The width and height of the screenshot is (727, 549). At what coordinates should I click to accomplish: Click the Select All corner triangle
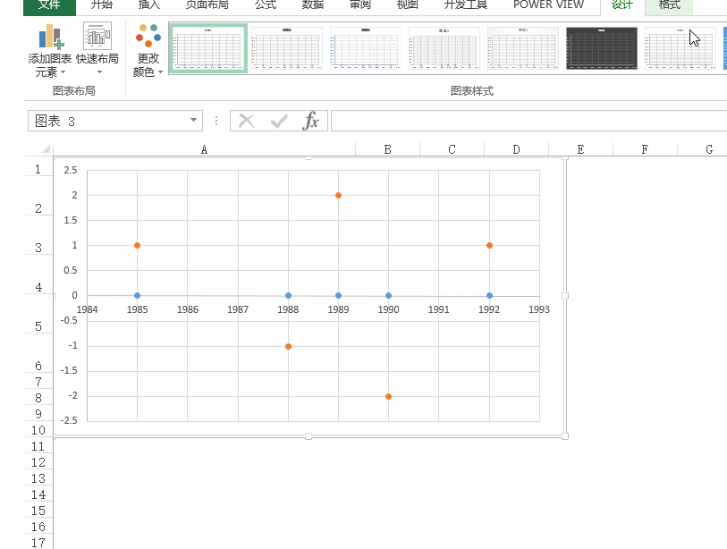point(43,149)
